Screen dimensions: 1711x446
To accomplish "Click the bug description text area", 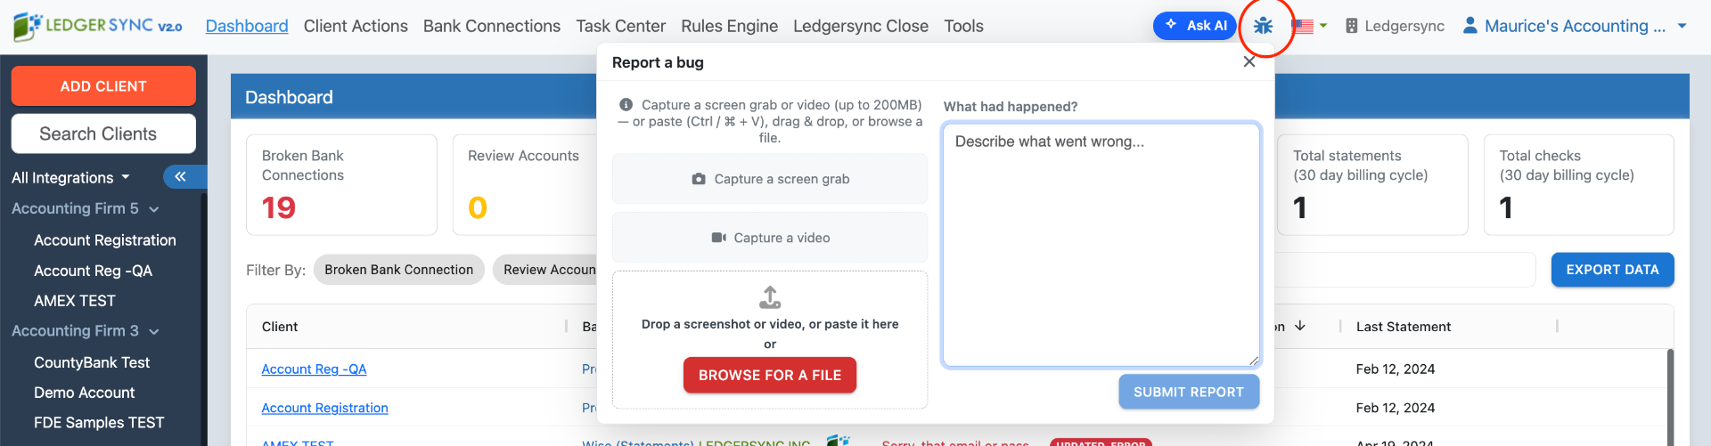I will [1101, 245].
